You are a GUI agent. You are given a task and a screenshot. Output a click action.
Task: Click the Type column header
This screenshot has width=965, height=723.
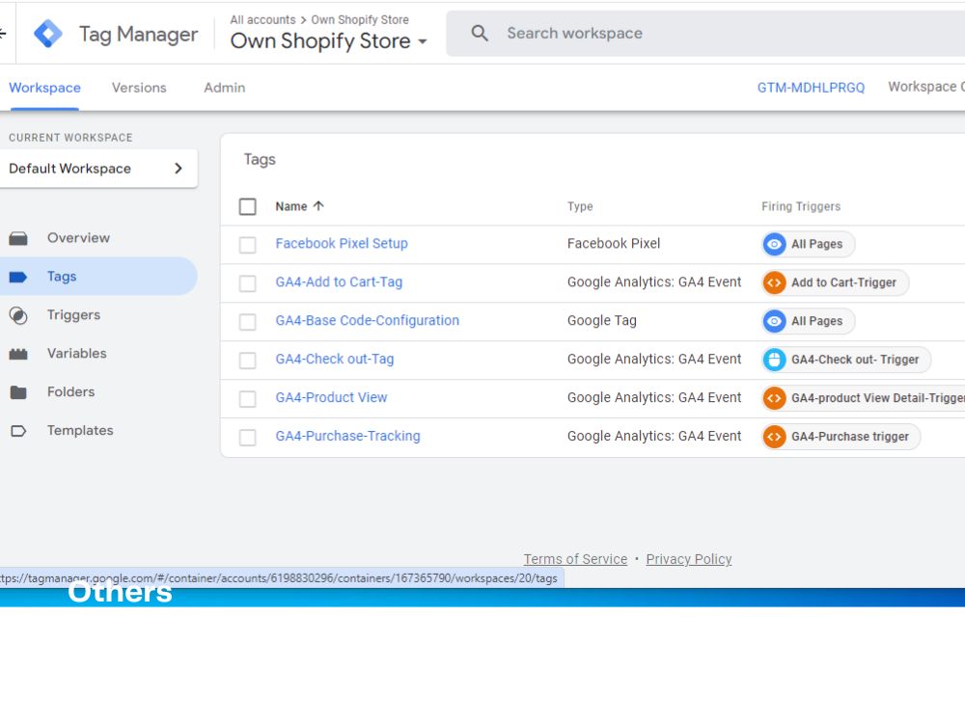580,206
